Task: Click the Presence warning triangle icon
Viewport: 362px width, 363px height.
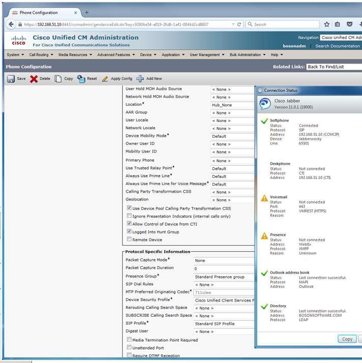Action: tap(264, 236)
